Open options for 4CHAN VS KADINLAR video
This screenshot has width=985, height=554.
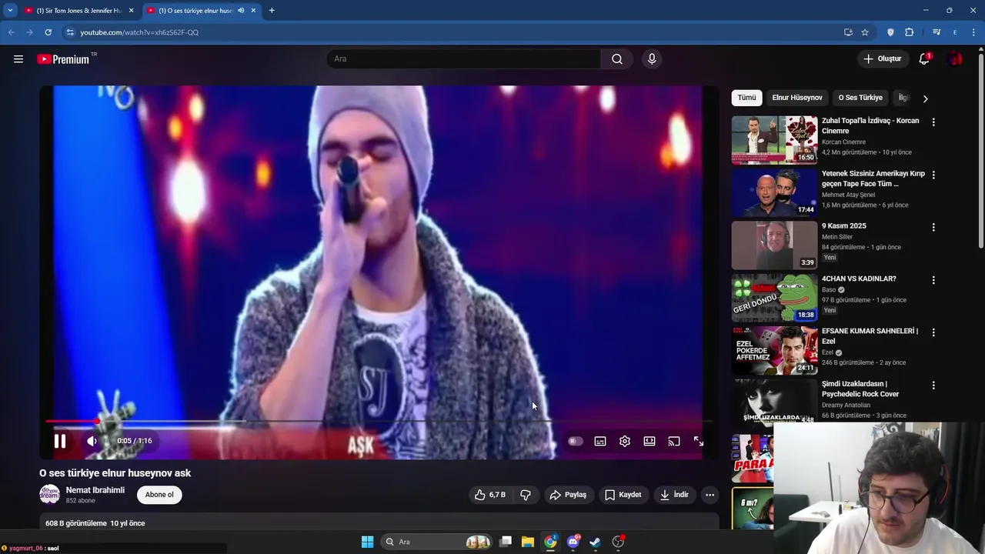933,280
